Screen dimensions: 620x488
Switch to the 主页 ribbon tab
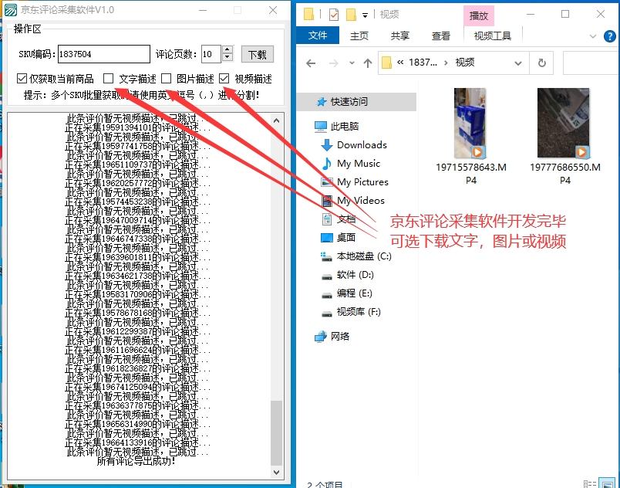pyautogui.click(x=359, y=36)
